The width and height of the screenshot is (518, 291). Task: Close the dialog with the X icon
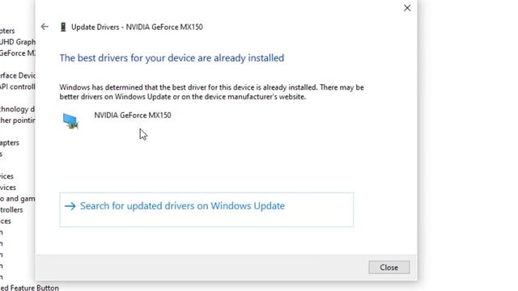click(x=407, y=8)
